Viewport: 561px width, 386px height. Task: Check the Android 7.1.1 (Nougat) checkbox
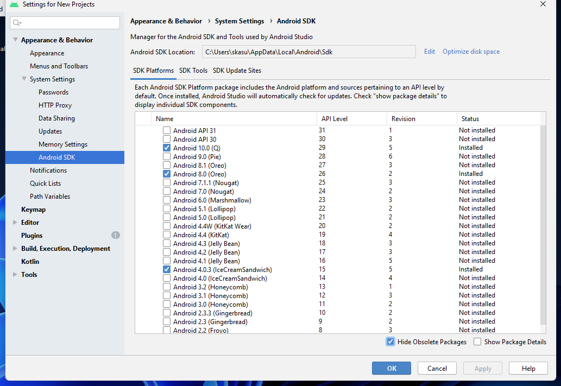(x=167, y=182)
